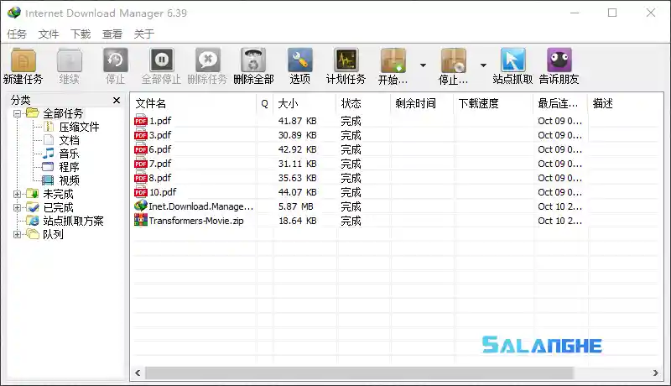
Task: Select the 6.pdf download row
Action: 396,149
